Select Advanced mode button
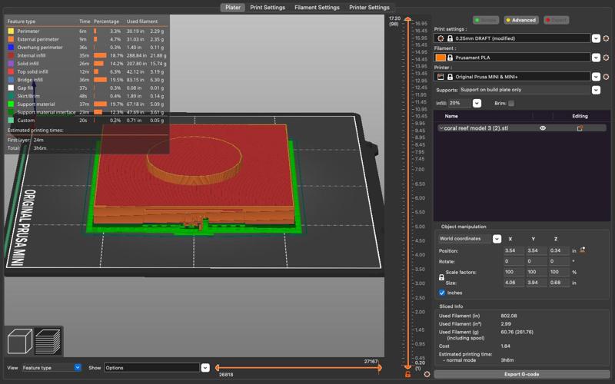This screenshot has height=384, width=615. click(x=520, y=20)
